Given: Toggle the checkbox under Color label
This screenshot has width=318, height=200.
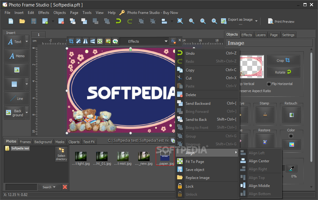Looking at the screenshot, I should [x=291, y=136].
